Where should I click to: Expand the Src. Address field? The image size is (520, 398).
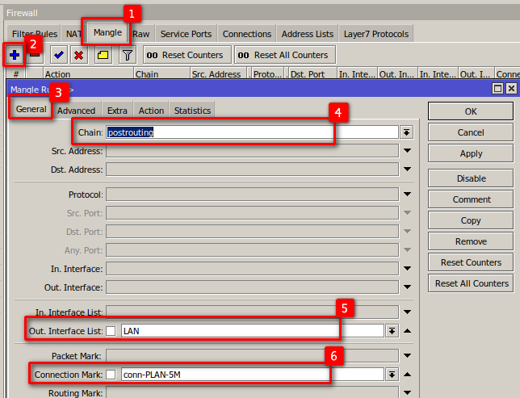click(x=407, y=151)
